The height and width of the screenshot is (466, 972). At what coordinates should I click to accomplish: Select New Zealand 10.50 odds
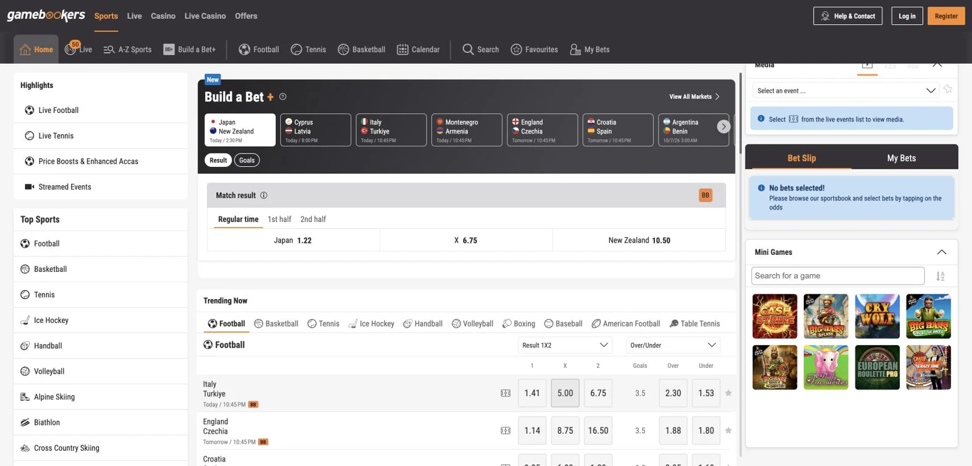click(639, 240)
